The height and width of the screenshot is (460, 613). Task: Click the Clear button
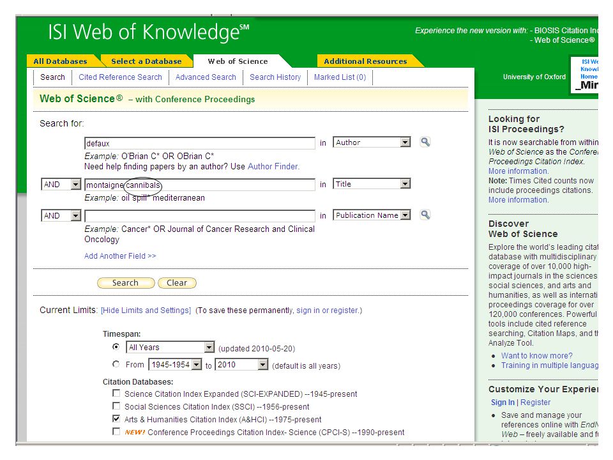click(x=177, y=283)
